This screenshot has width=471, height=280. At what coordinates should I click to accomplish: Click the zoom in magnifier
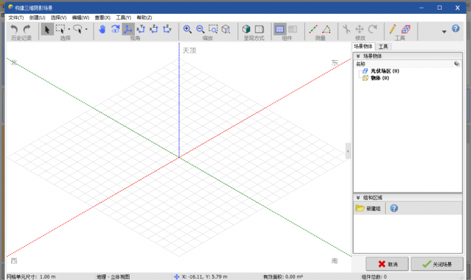coord(188,29)
